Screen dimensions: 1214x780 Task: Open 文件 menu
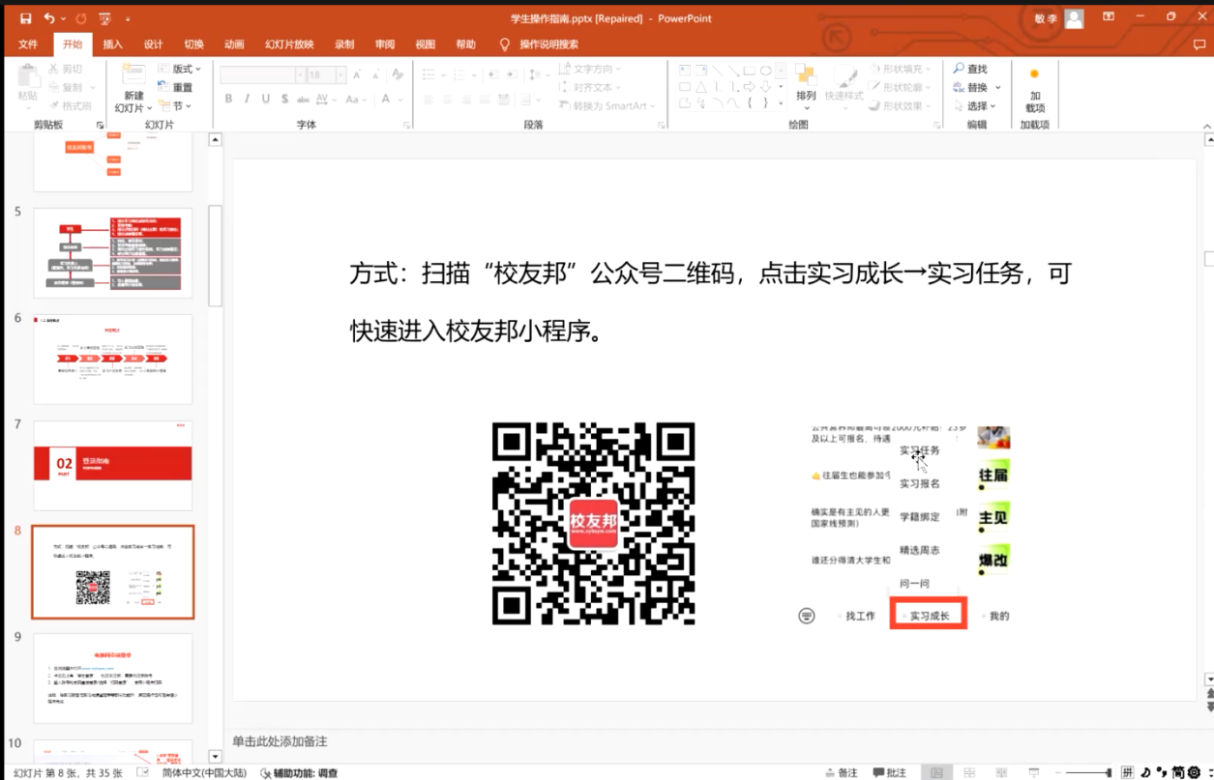point(28,44)
